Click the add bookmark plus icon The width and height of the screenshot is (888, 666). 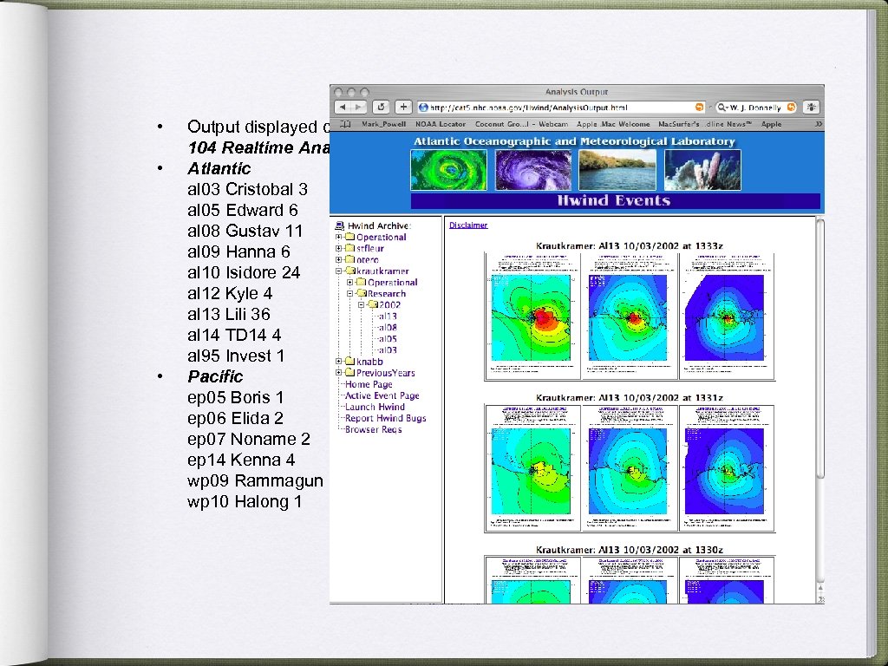403,105
